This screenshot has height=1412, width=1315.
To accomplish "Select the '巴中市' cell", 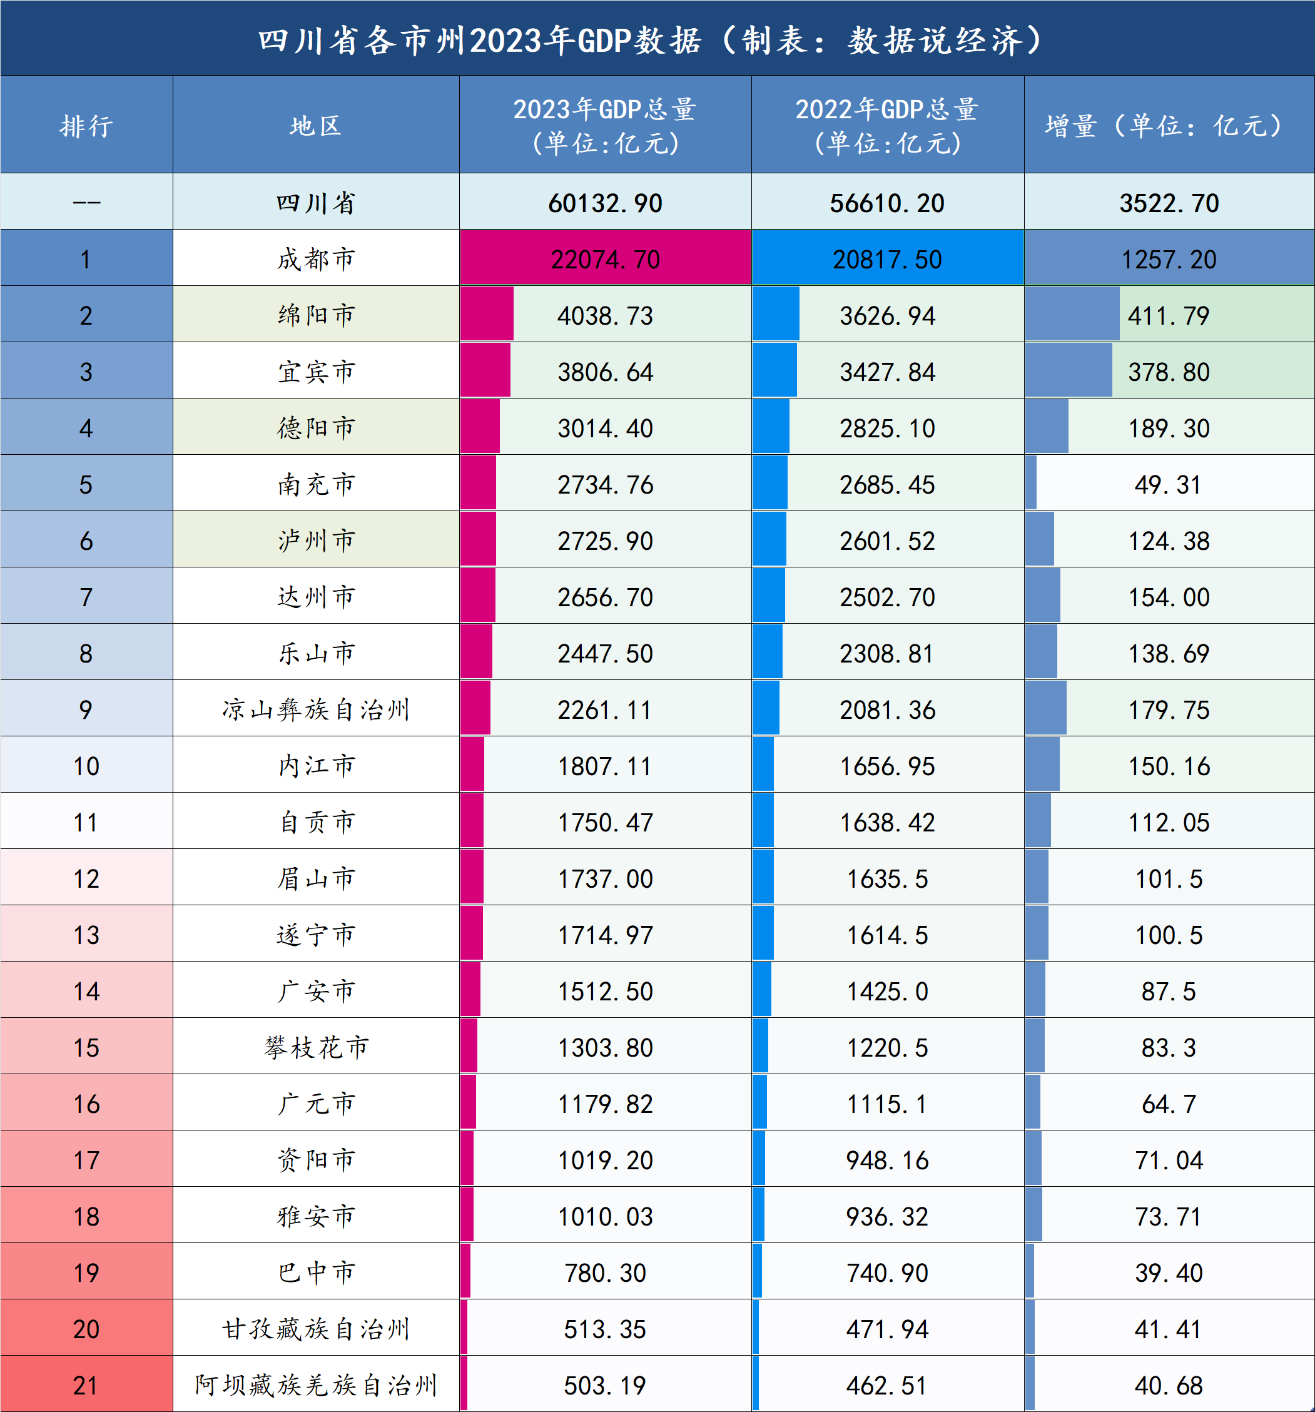I will 315,1272.
